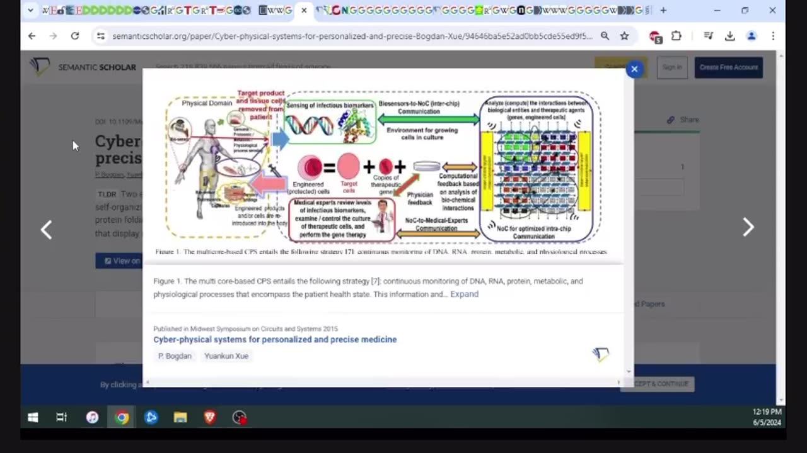Click the Sign In button
The height and width of the screenshot is (453, 807).
(x=672, y=67)
